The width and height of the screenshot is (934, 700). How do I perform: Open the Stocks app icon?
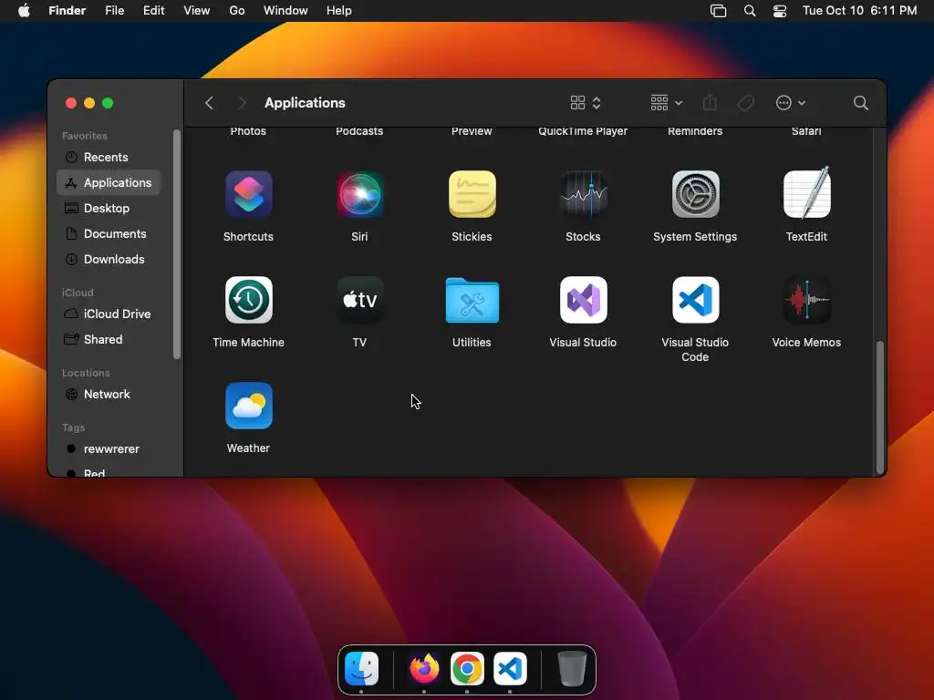coord(583,194)
